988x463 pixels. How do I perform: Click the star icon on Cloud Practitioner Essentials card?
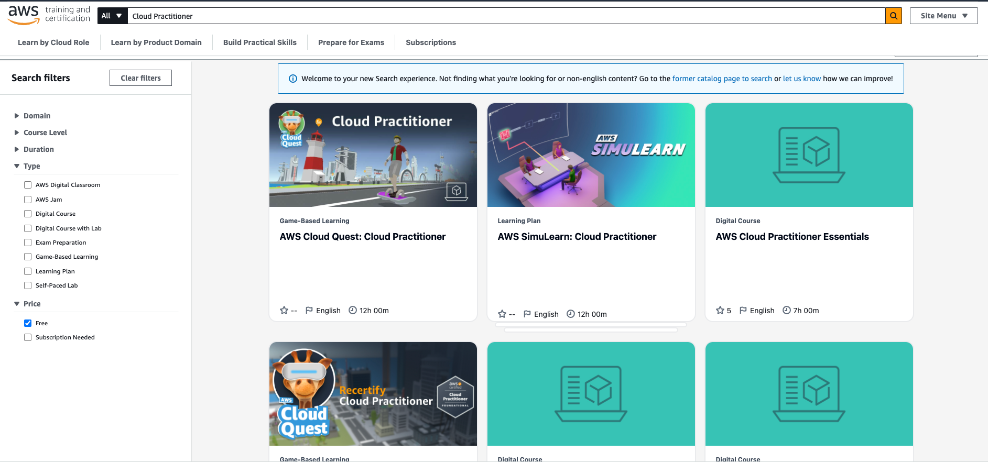720,310
